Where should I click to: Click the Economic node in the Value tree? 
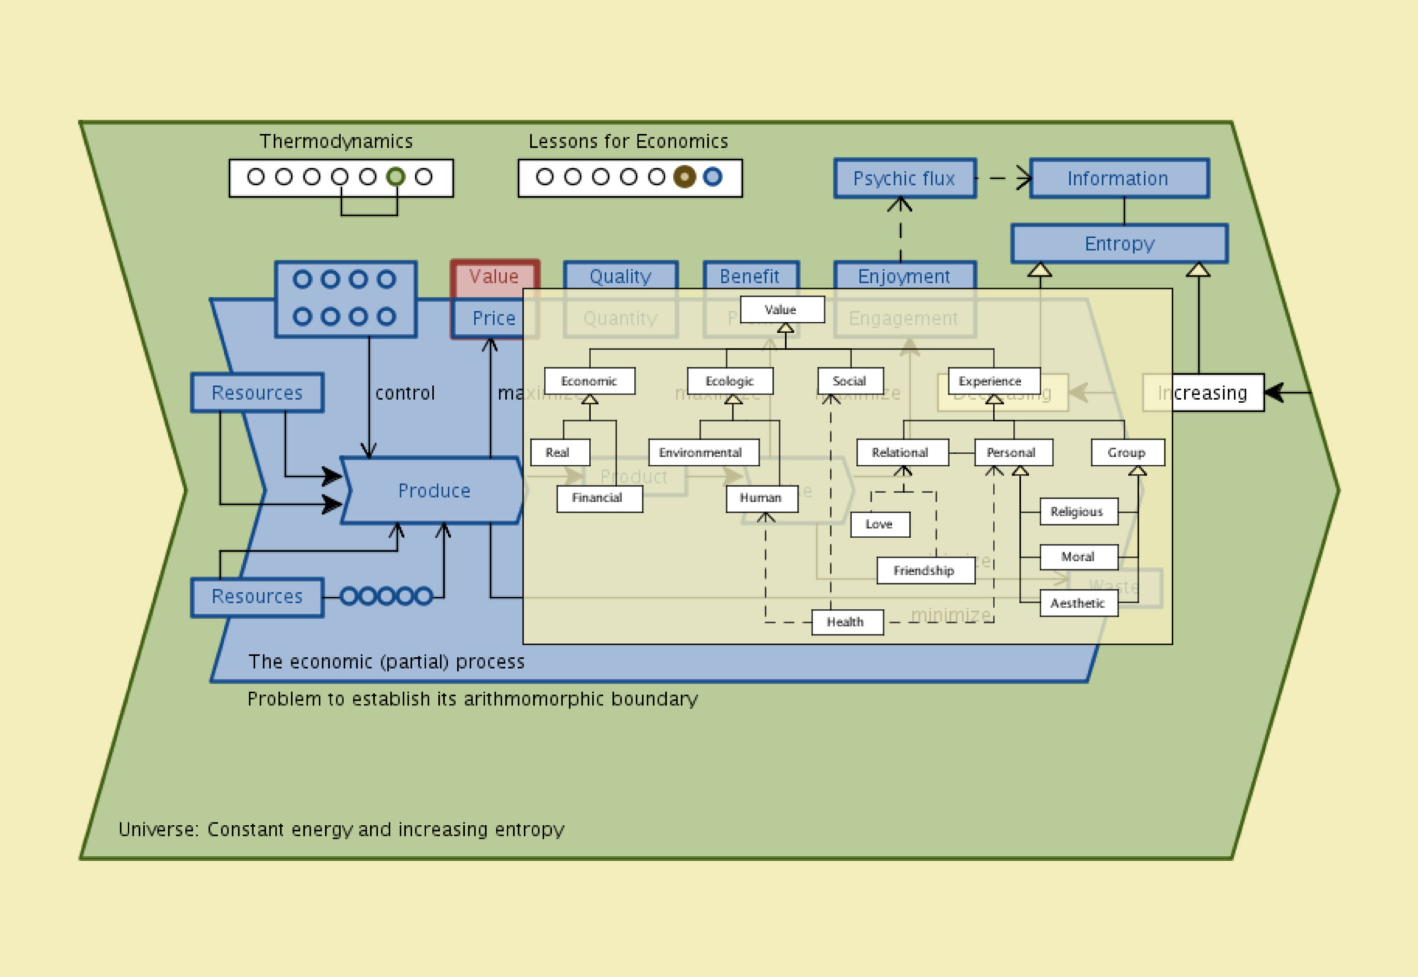[589, 381]
